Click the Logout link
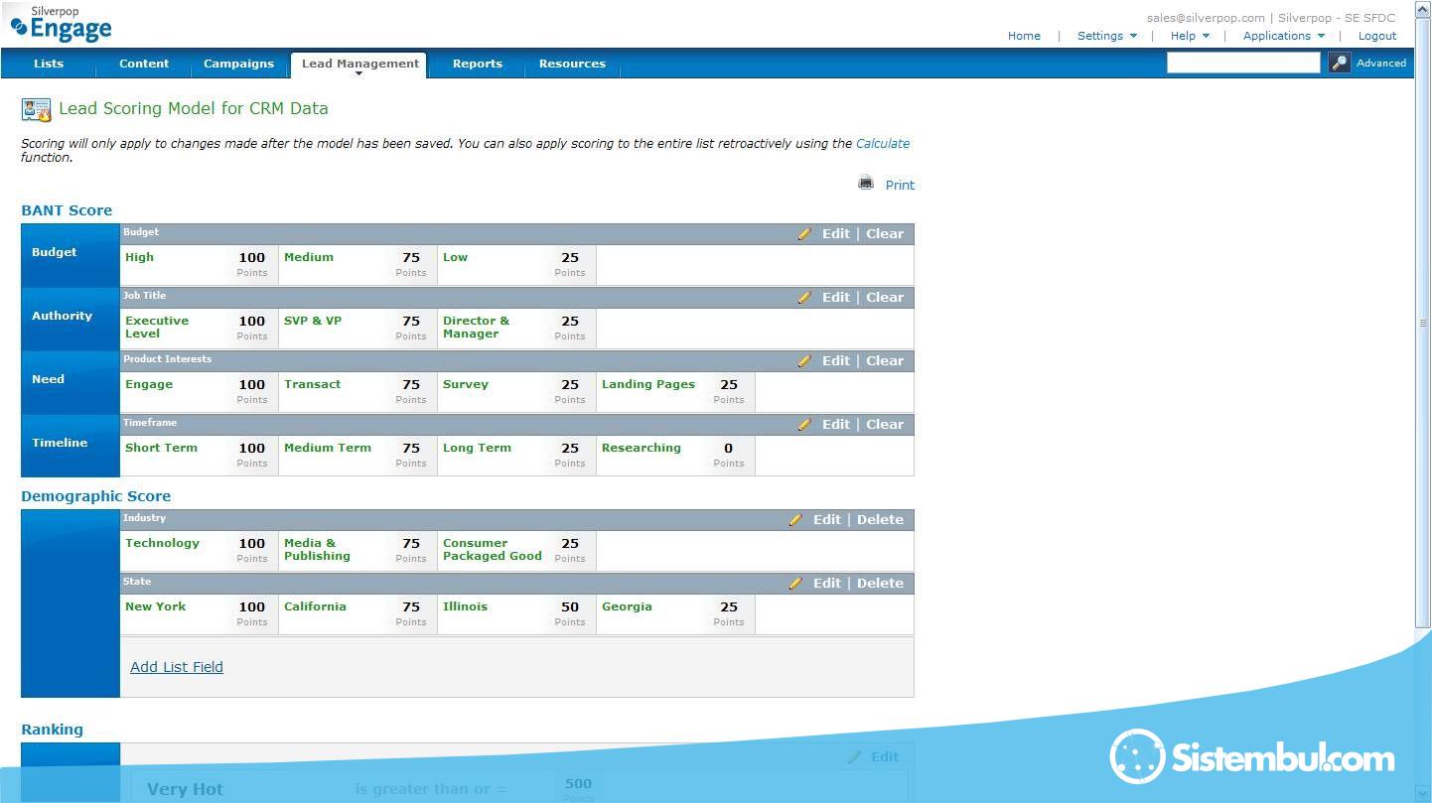1432x803 pixels. 1377,36
